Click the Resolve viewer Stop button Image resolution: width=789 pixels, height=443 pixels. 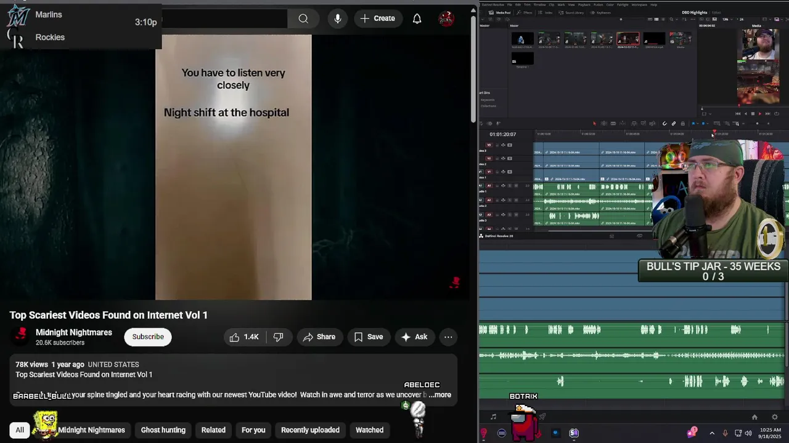coord(753,114)
